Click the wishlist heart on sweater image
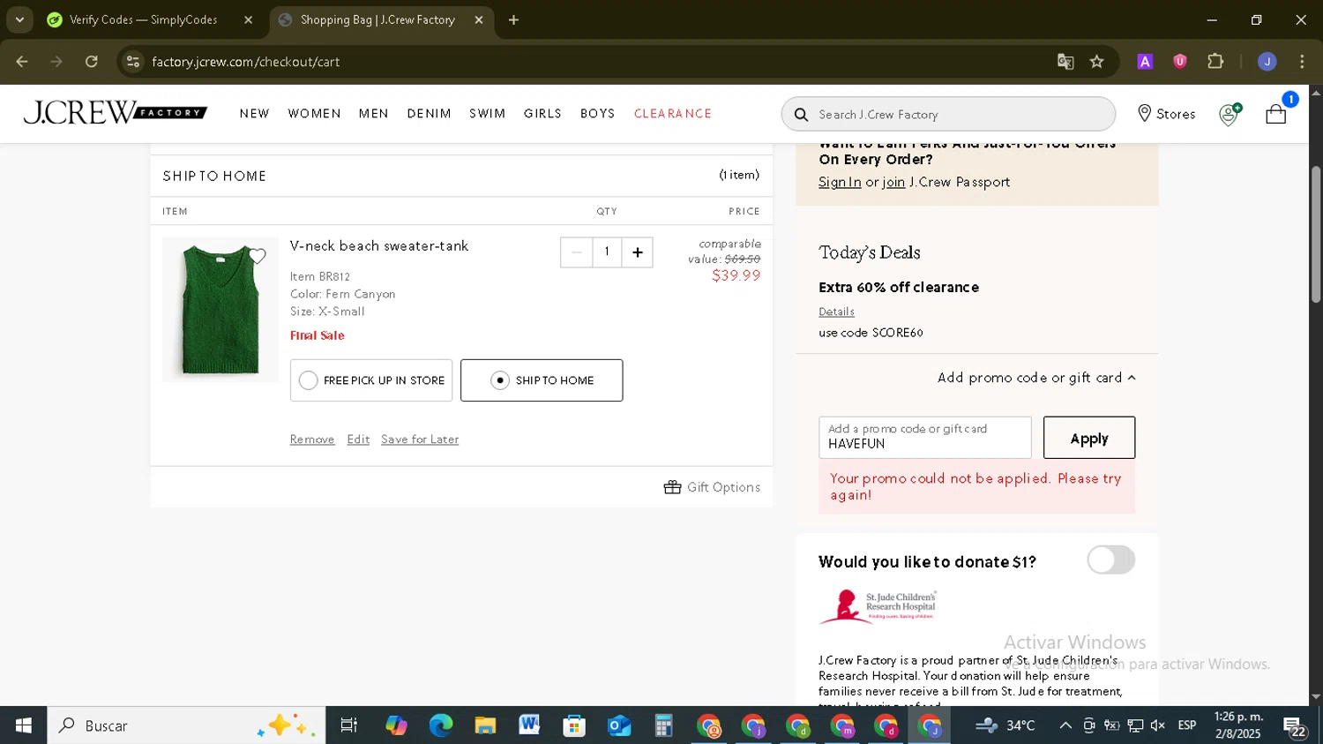Screen dimensions: 1323x744 [257, 257]
